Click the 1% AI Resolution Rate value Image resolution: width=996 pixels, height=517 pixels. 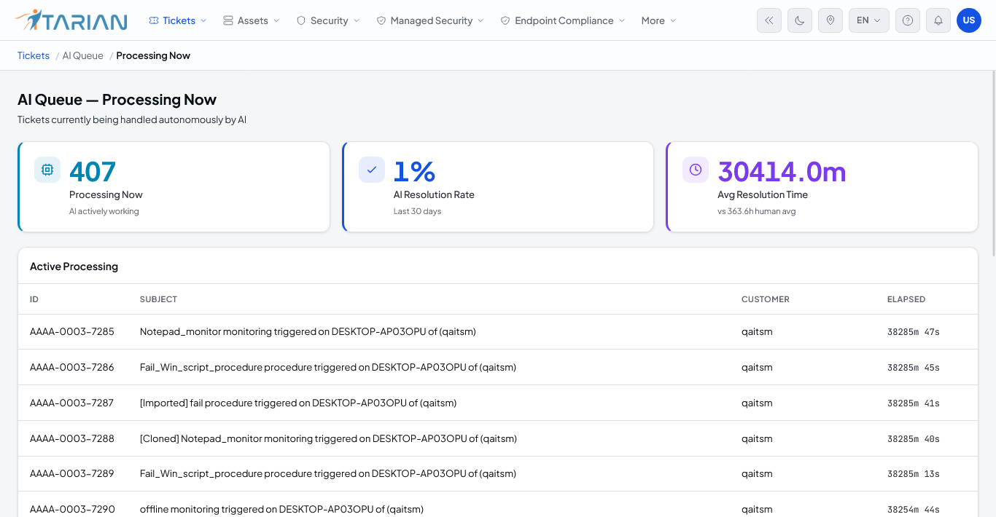[414, 172]
